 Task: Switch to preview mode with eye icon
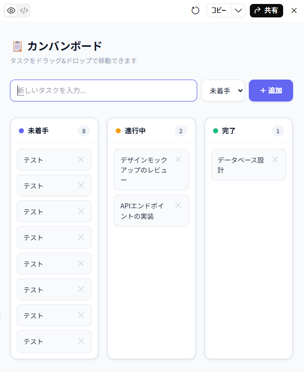11,10
